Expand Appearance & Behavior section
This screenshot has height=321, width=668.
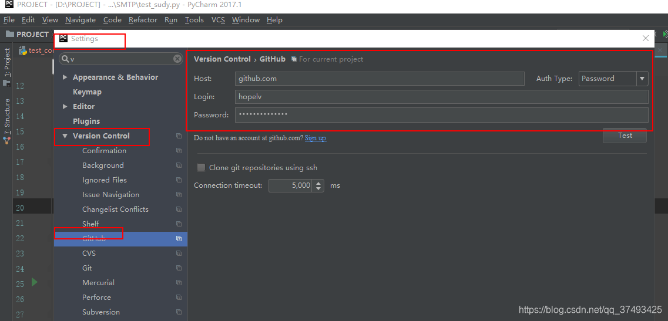(65, 77)
